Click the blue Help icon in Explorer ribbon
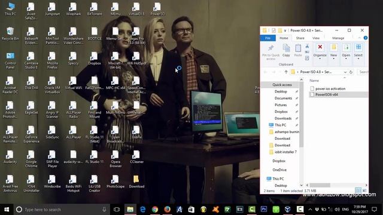This screenshot has height=215, width=383. tap(366, 38)
